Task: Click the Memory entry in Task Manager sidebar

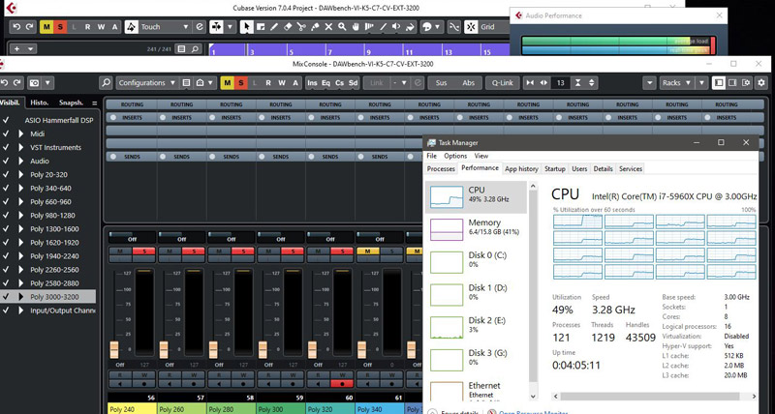Action: point(476,229)
